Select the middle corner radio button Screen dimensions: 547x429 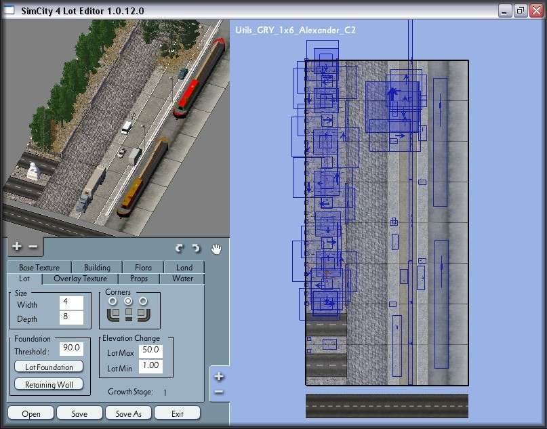(x=128, y=301)
